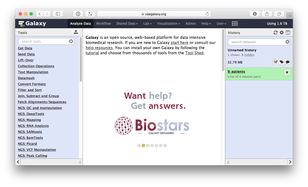The width and height of the screenshot is (308, 187).
Task: Open the Shared Data dropdown
Action: (x=127, y=24)
